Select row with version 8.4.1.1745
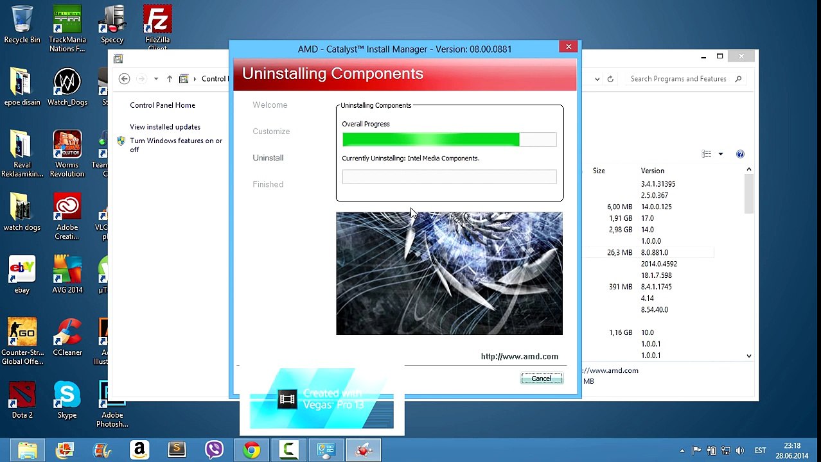 [x=649, y=287]
